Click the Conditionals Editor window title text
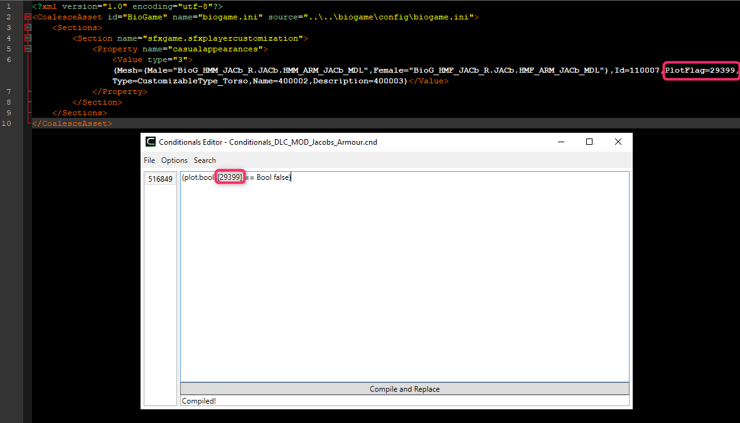Screen dimensions: 740x423 coord(267,142)
